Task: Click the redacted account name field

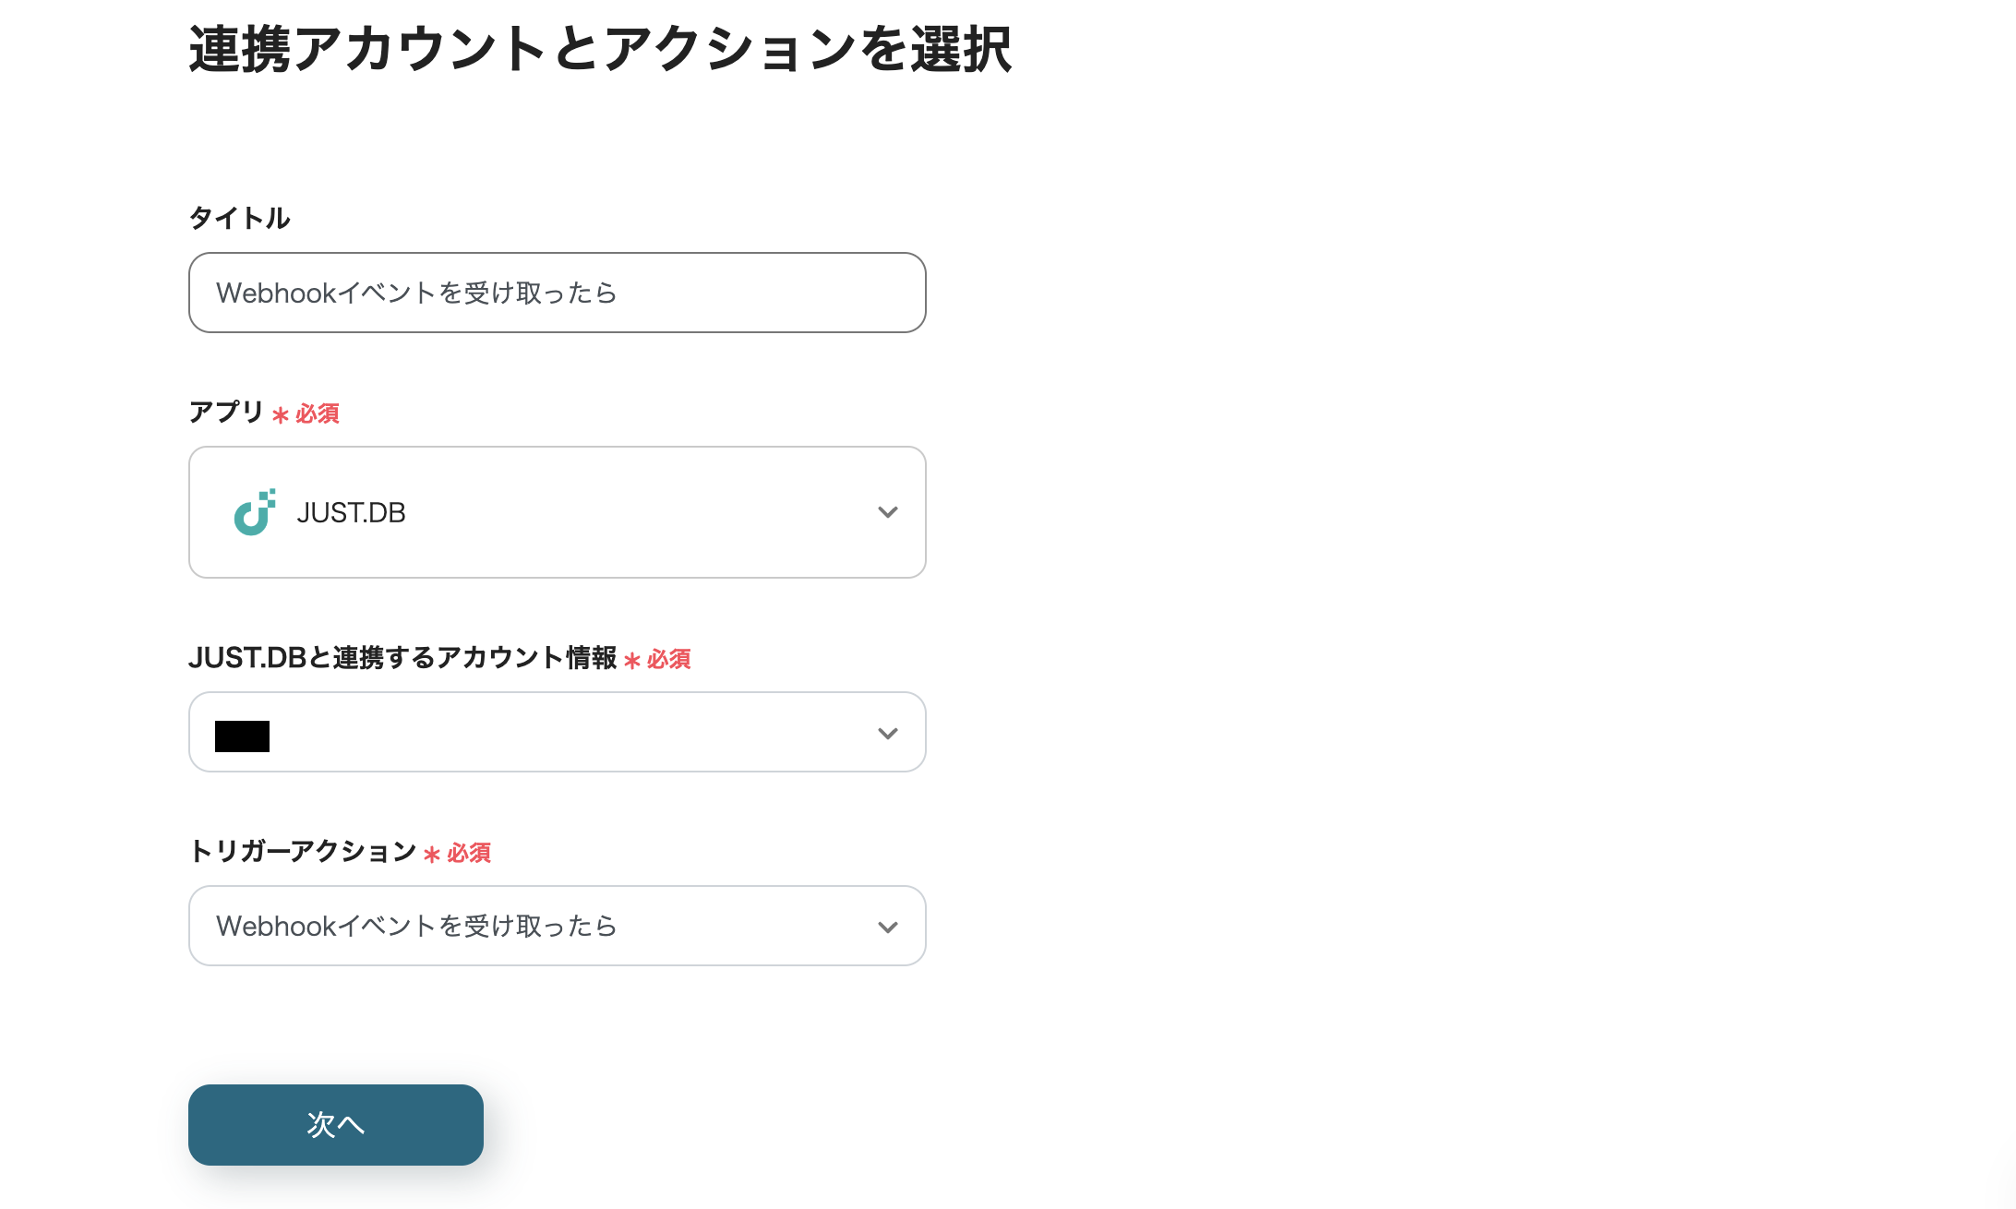Action: pyautogui.click(x=242, y=735)
